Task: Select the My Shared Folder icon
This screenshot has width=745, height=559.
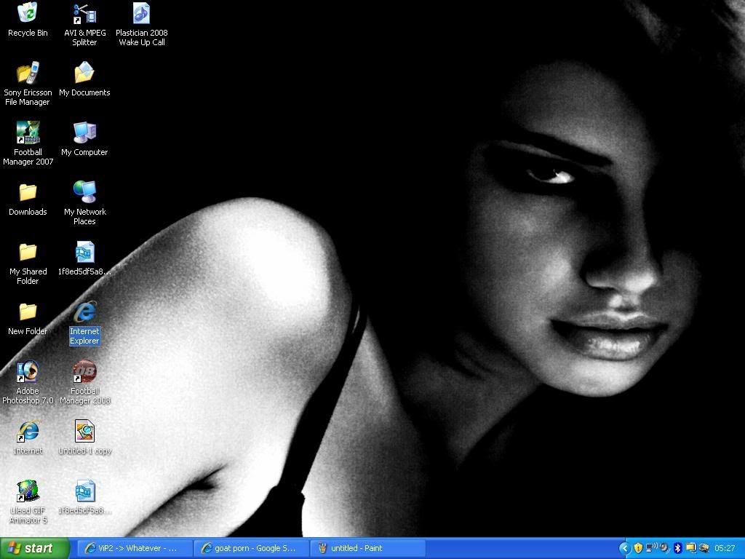Action: pyautogui.click(x=28, y=263)
